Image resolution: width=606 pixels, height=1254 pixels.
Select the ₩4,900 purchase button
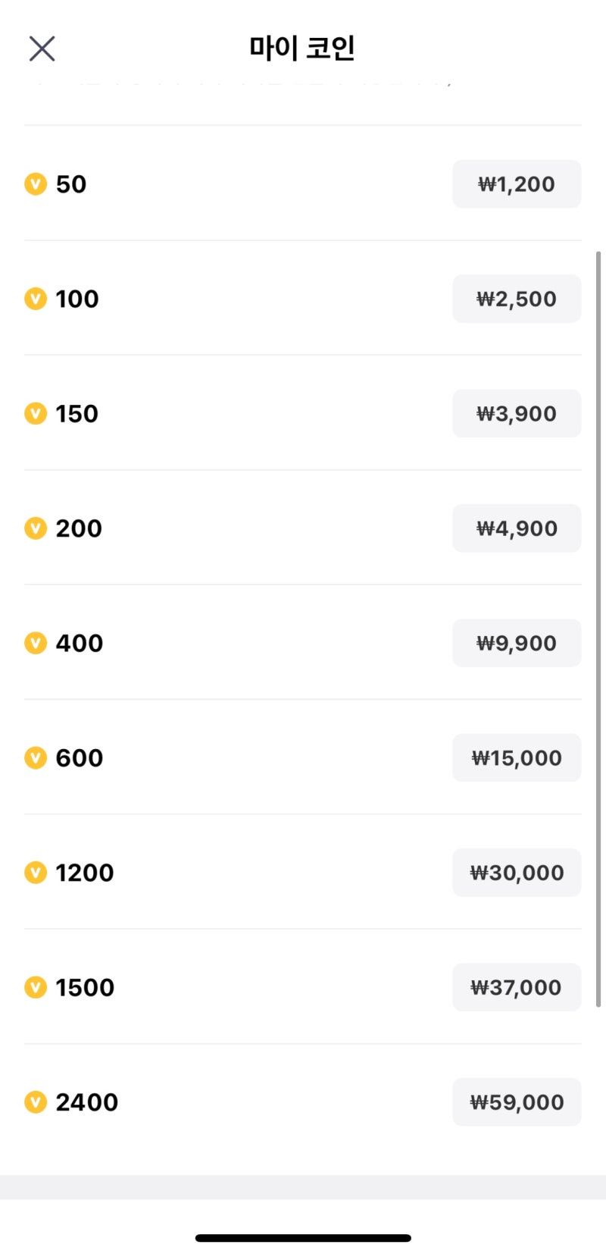pos(517,528)
